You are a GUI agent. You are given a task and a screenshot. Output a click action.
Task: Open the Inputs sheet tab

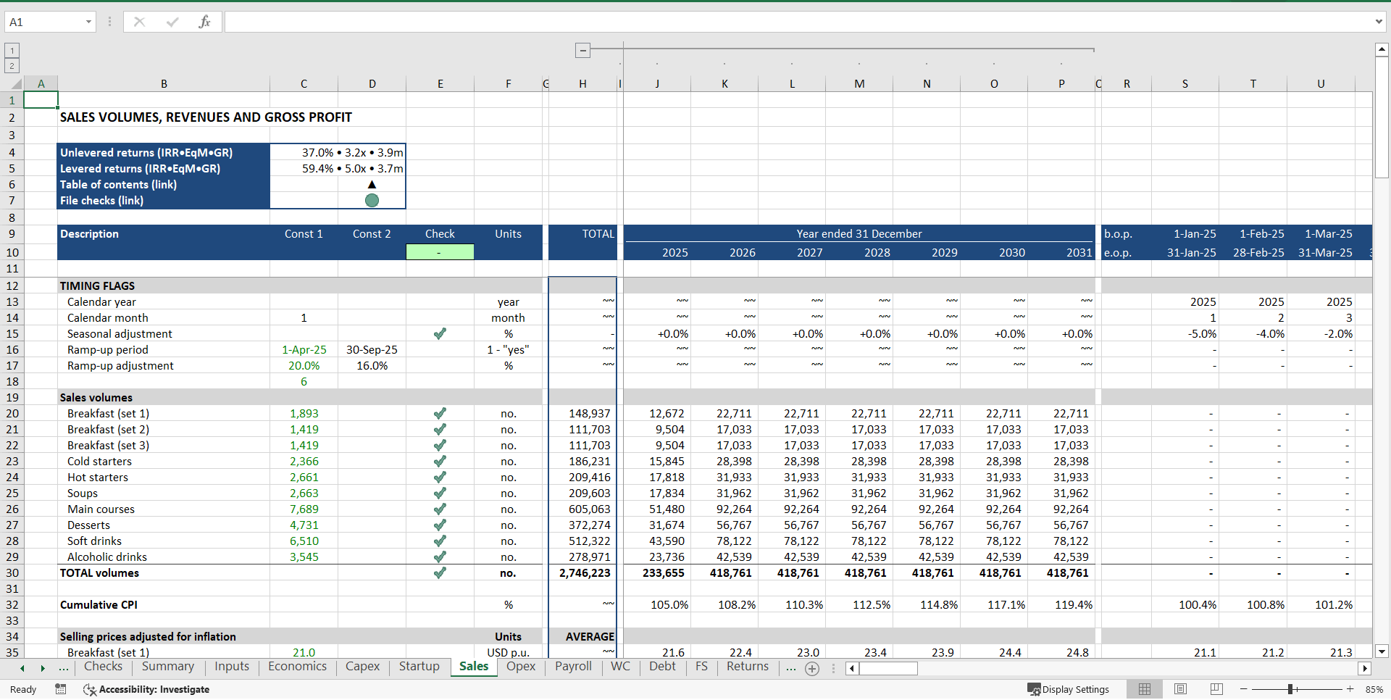[232, 667]
